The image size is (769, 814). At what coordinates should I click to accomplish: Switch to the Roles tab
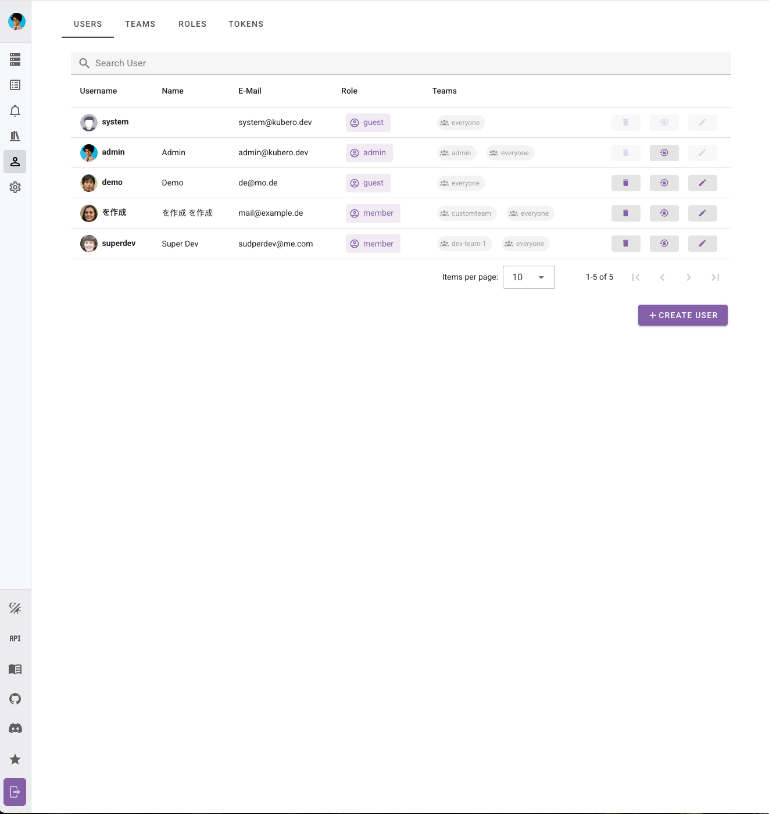tap(192, 24)
